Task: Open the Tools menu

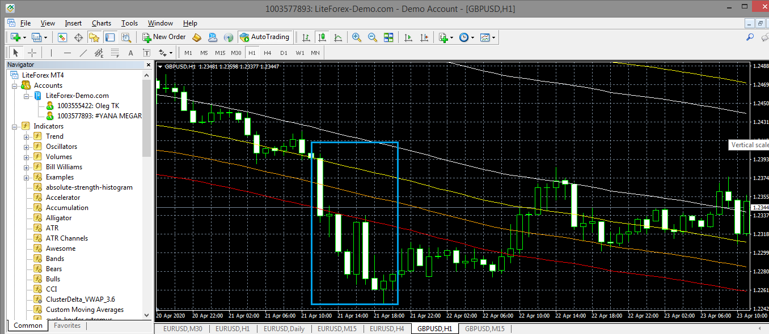Action: point(129,23)
